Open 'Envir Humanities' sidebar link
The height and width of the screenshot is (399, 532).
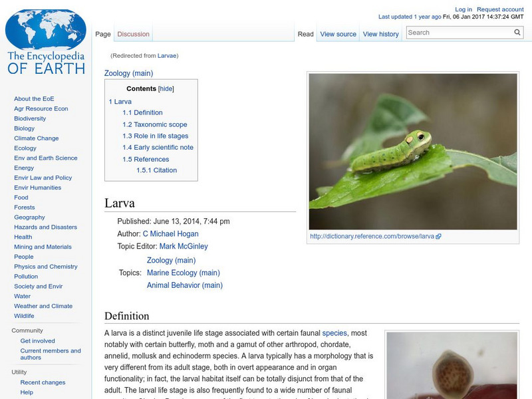point(37,188)
